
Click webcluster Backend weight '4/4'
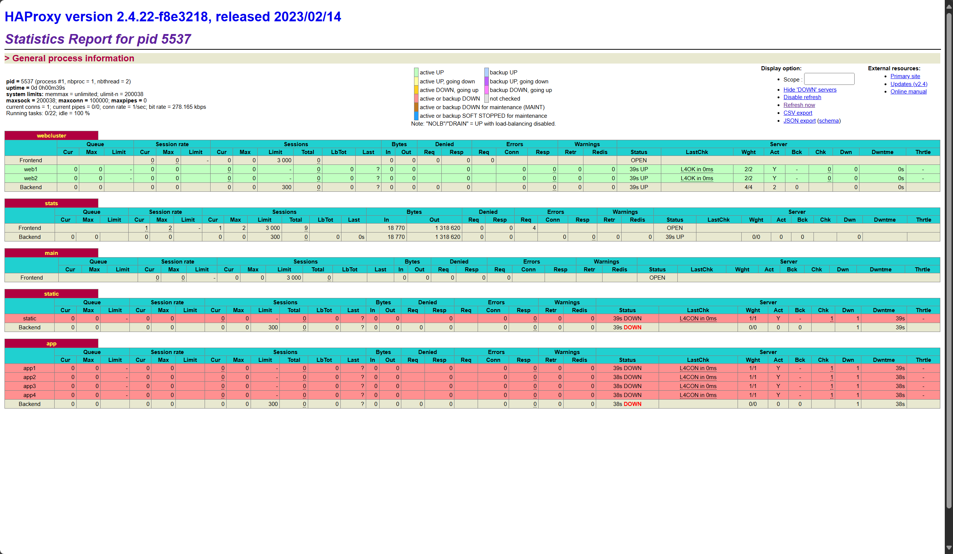tap(748, 187)
